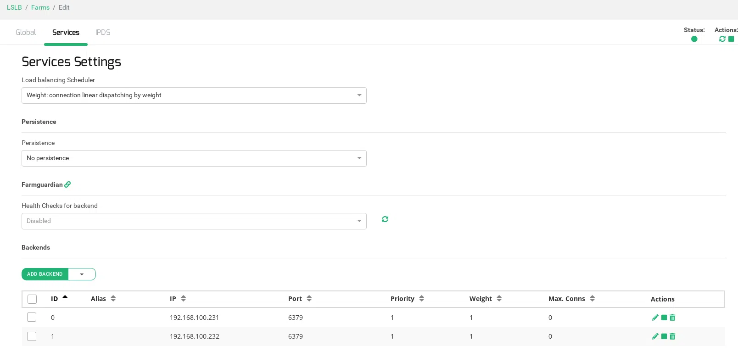
Task: Go to Farms breadcrumb link
Action: (x=40, y=7)
